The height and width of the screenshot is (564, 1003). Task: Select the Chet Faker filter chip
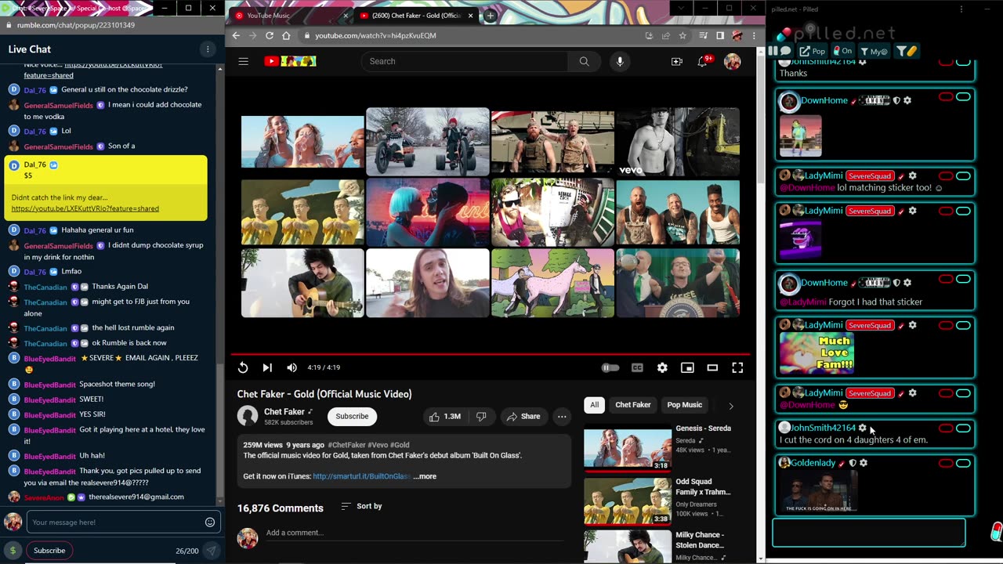(x=632, y=405)
